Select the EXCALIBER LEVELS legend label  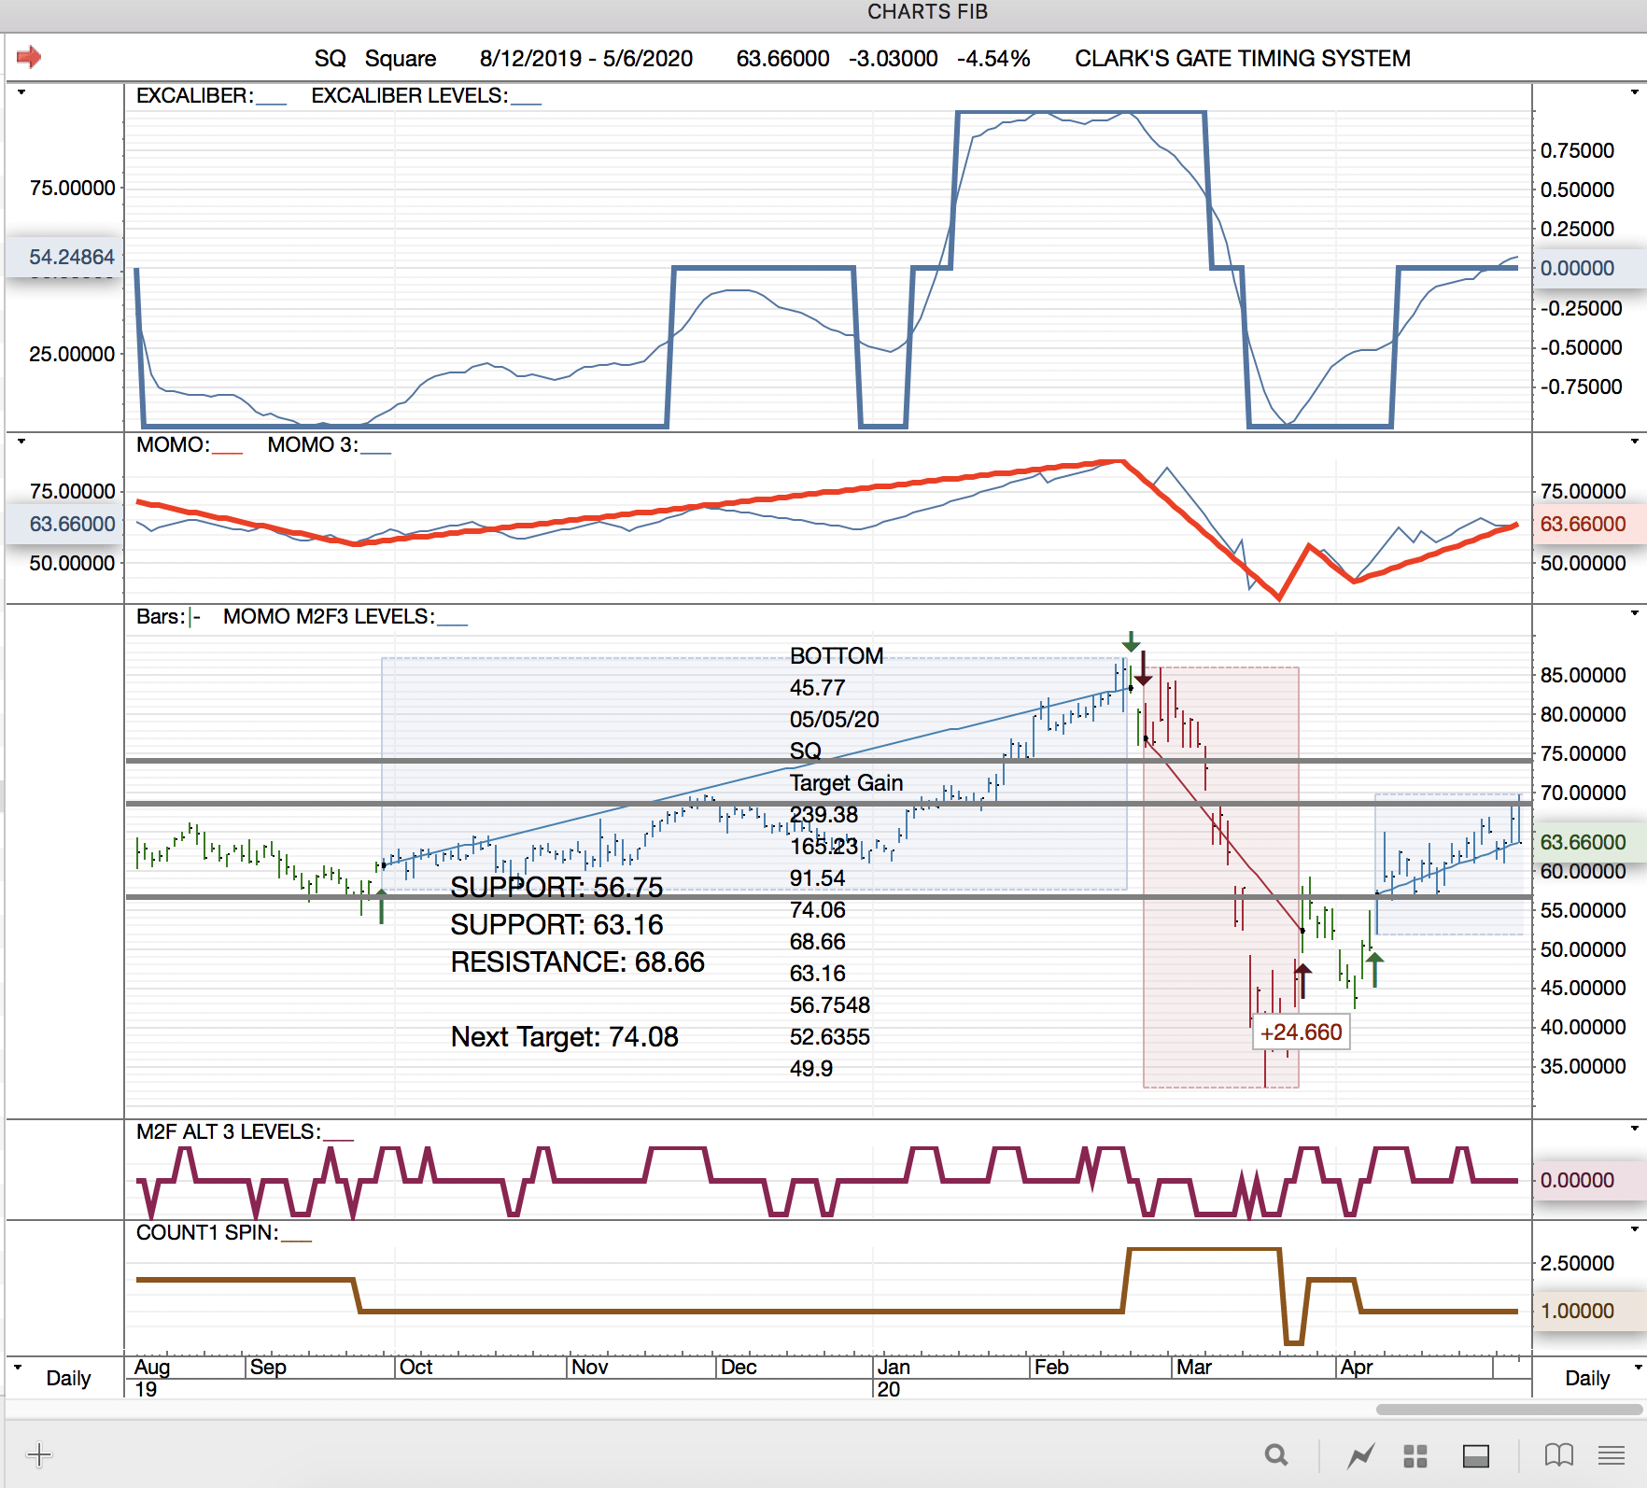pos(426,95)
